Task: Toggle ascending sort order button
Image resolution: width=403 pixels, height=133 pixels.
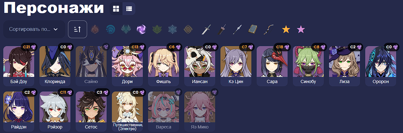Action: click(x=78, y=29)
